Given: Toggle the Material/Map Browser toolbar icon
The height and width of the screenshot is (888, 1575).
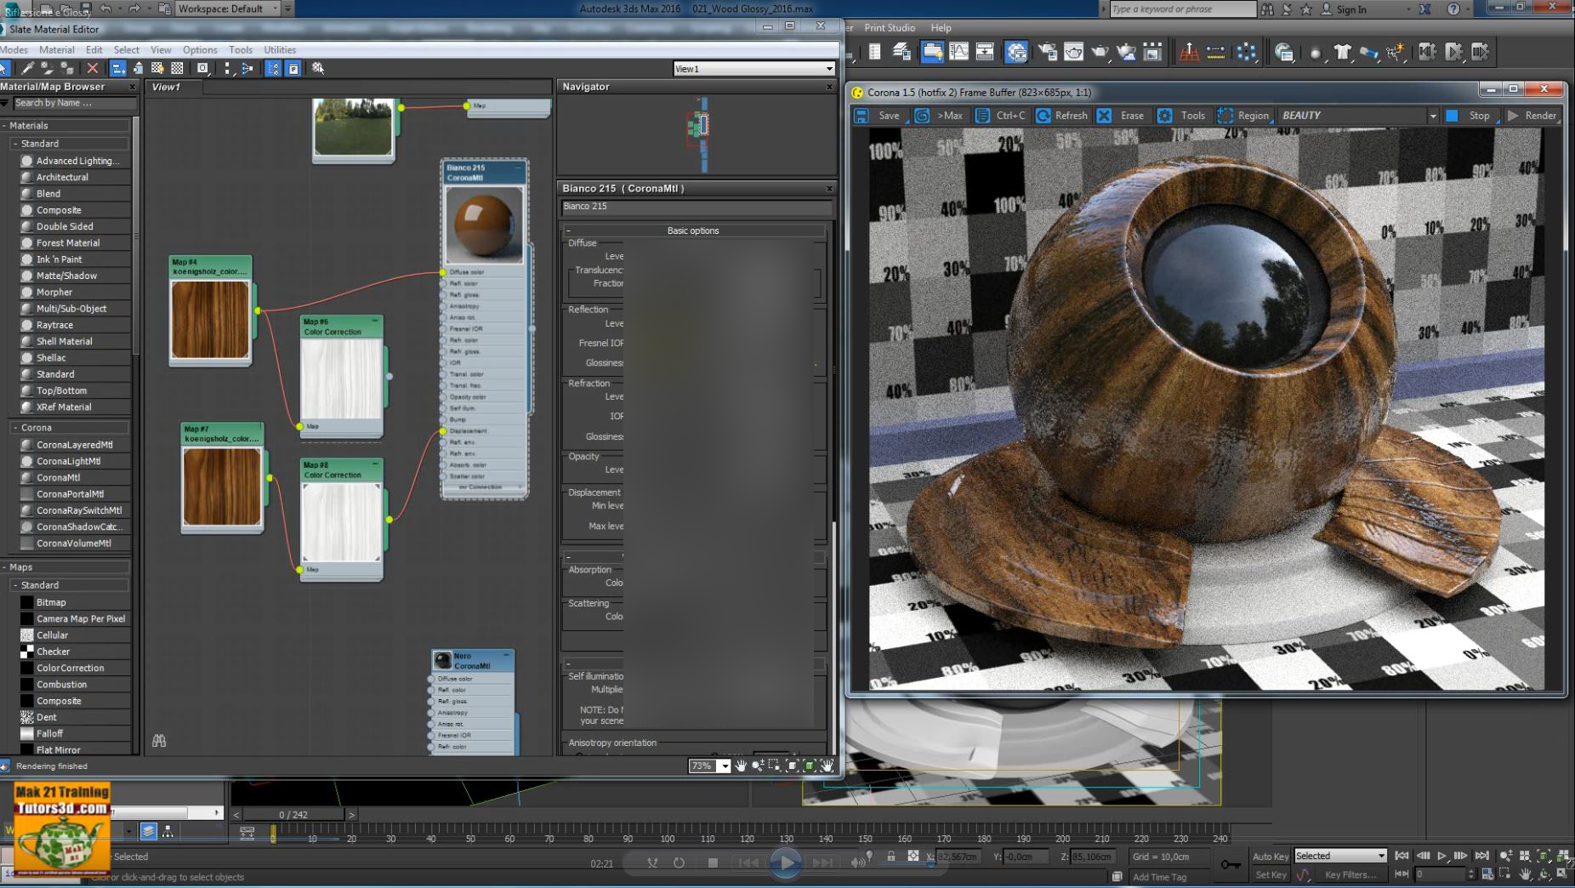Looking at the screenshot, I should tap(273, 68).
